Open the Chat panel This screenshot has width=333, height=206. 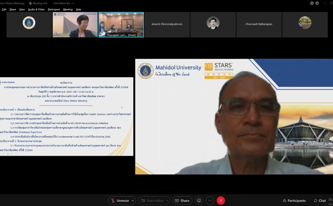click(x=320, y=200)
